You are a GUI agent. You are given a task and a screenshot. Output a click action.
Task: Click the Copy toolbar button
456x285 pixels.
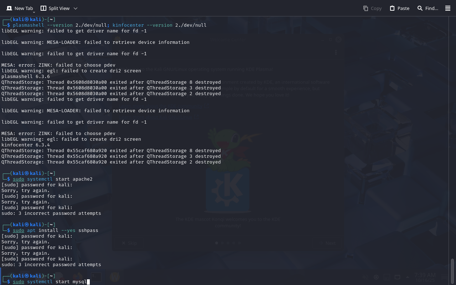[x=372, y=8]
